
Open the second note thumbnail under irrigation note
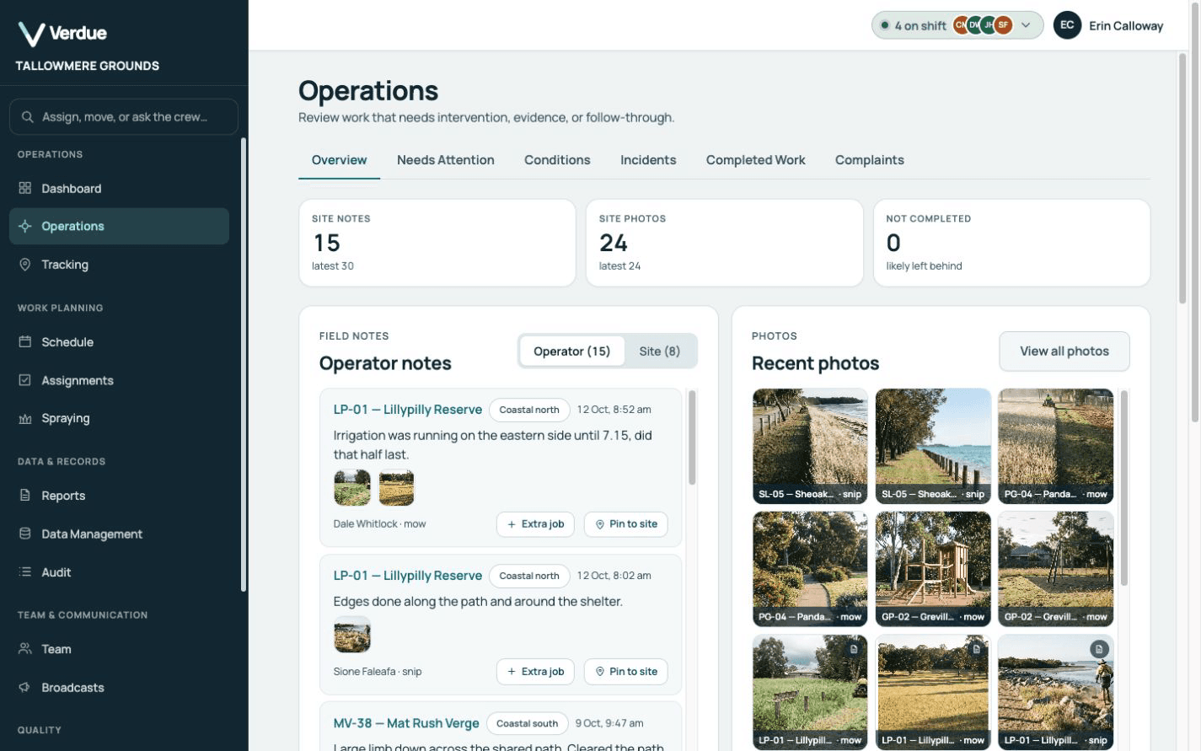tap(396, 488)
